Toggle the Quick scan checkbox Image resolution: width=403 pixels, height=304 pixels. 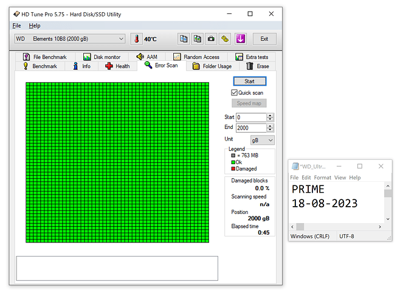click(234, 92)
